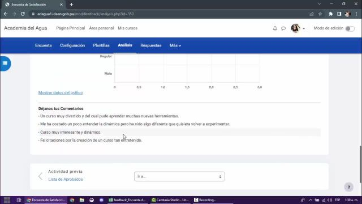Click the browser forward arrow

(x=14, y=14)
